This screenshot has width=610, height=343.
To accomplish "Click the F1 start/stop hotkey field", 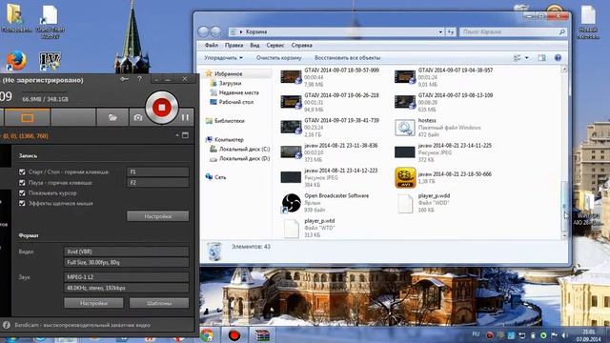I will coord(157,171).
